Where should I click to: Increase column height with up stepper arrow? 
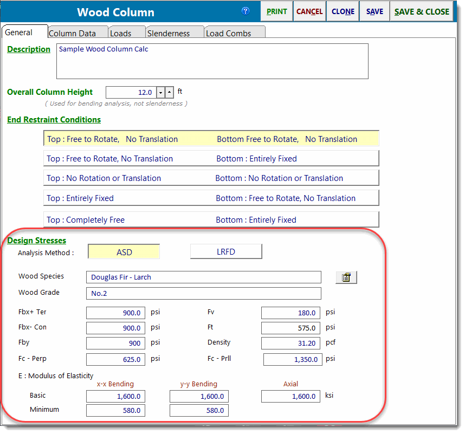pos(169,93)
